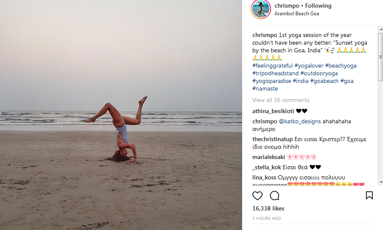383x230 pixels.
Task: View who liked via 16,338 likes
Action: tap(268, 209)
